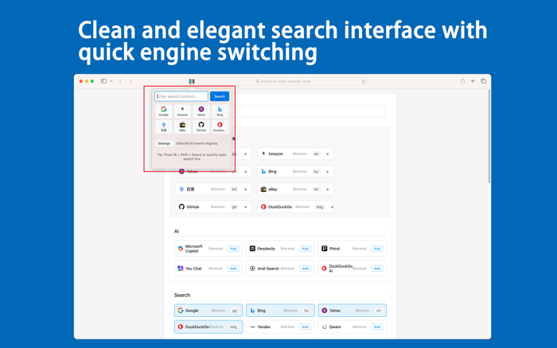Go back in Safari history
This screenshot has height=348, width=557.
(x=121, y=81)
